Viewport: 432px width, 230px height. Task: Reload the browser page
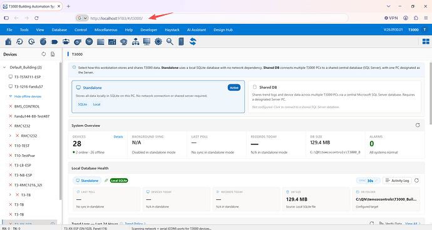(36, 18)
